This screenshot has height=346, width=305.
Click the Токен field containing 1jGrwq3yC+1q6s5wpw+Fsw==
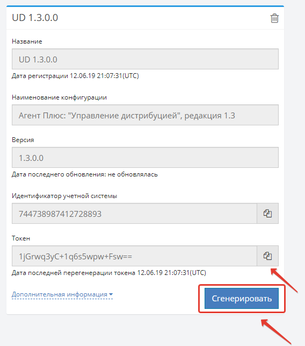pos(134,256)
